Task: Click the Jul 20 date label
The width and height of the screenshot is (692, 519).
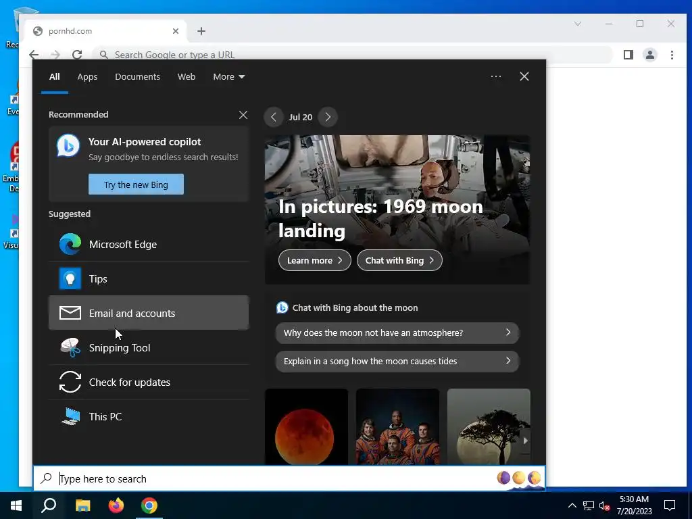Action: [x=301, y=117]
